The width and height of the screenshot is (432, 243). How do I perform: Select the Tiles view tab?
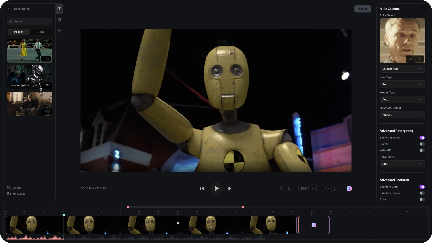point(19,32)
